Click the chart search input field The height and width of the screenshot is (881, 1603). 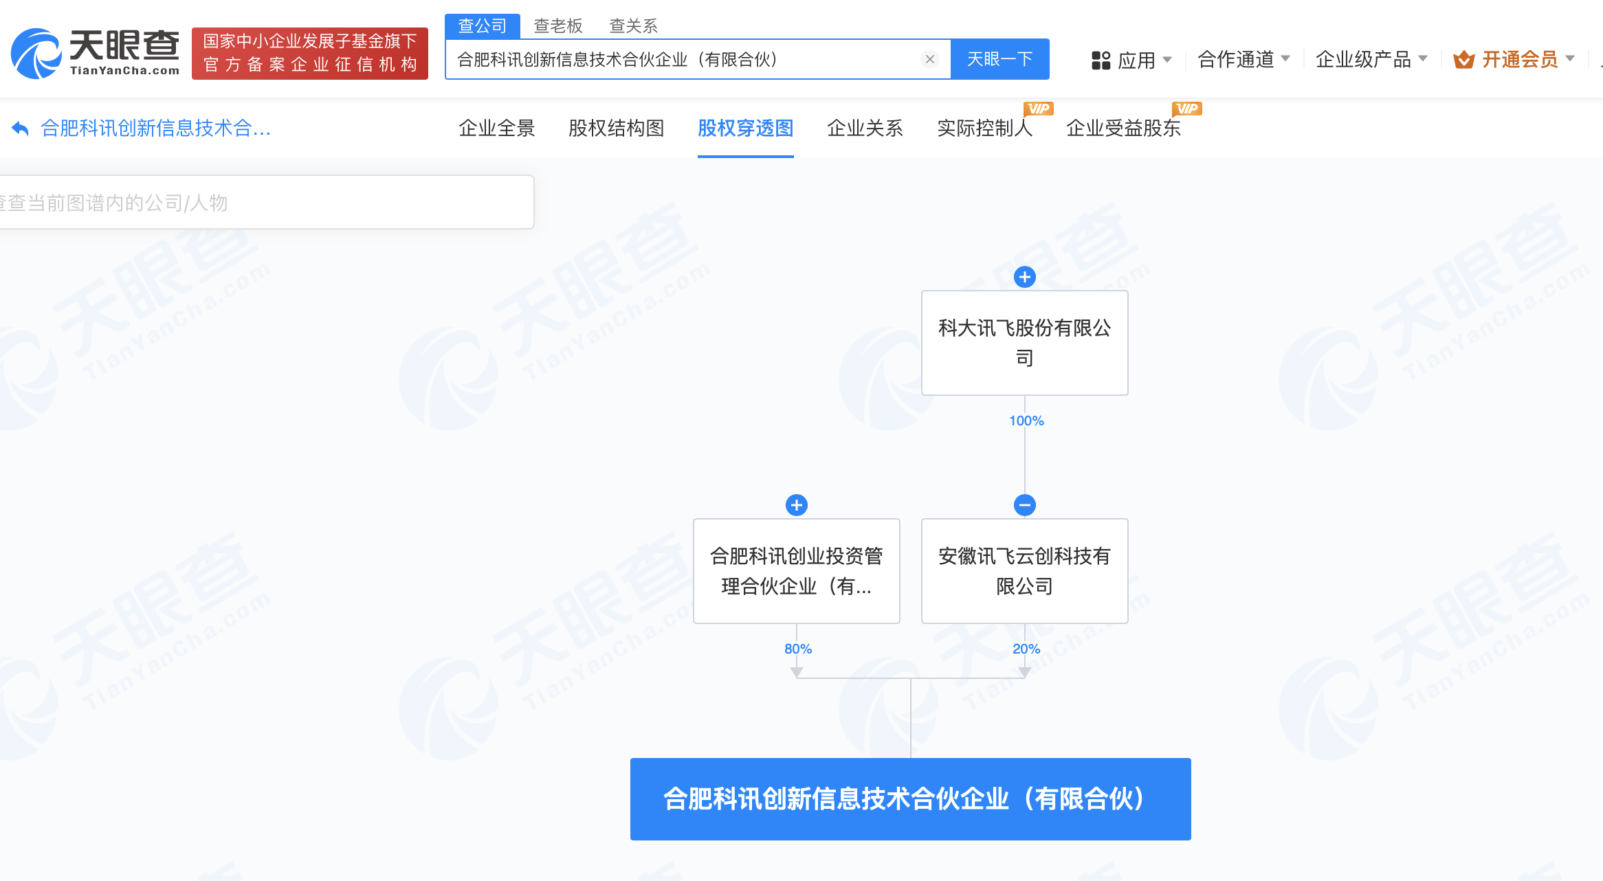261,201
